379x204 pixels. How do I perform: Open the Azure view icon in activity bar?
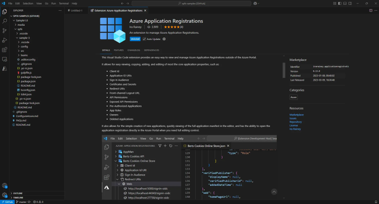click(5, 69)
